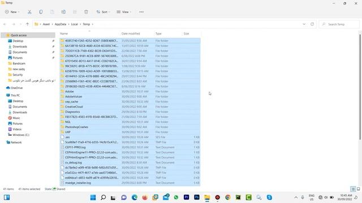Click the Search Temp input field
Screen dimensions: 362x203
tap(339, 24)
